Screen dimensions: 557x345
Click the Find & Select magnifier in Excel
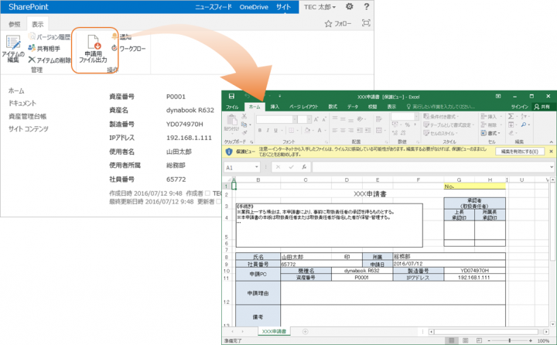(x=524, y=125)
